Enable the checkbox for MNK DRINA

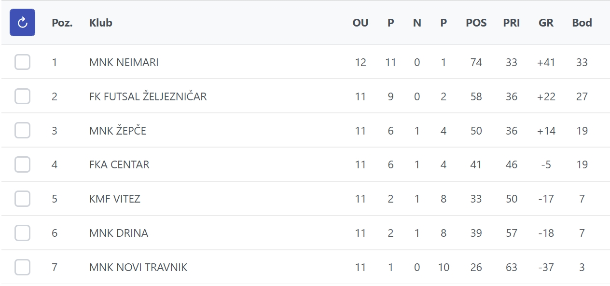point(22,233)
